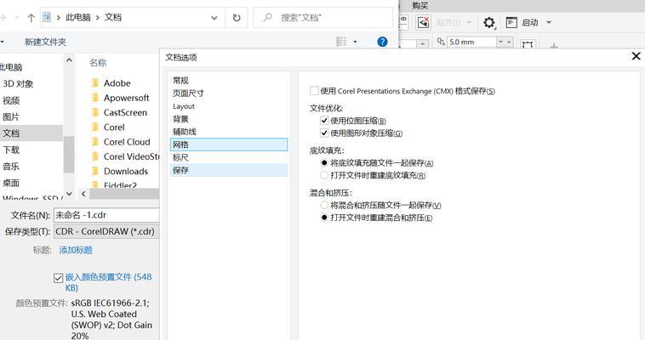Open address bar history dropdown chevron
Viewport: 645px width, 340px height.
(x=214, y=18)
